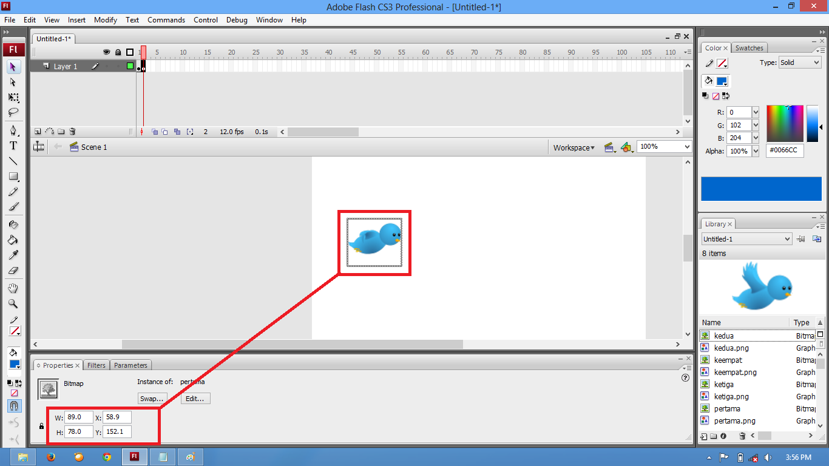The height and width of the screenshot is (466, 829).
Task: Click the blue fill color swatch in Tools
Action: [x=15, y=364]
